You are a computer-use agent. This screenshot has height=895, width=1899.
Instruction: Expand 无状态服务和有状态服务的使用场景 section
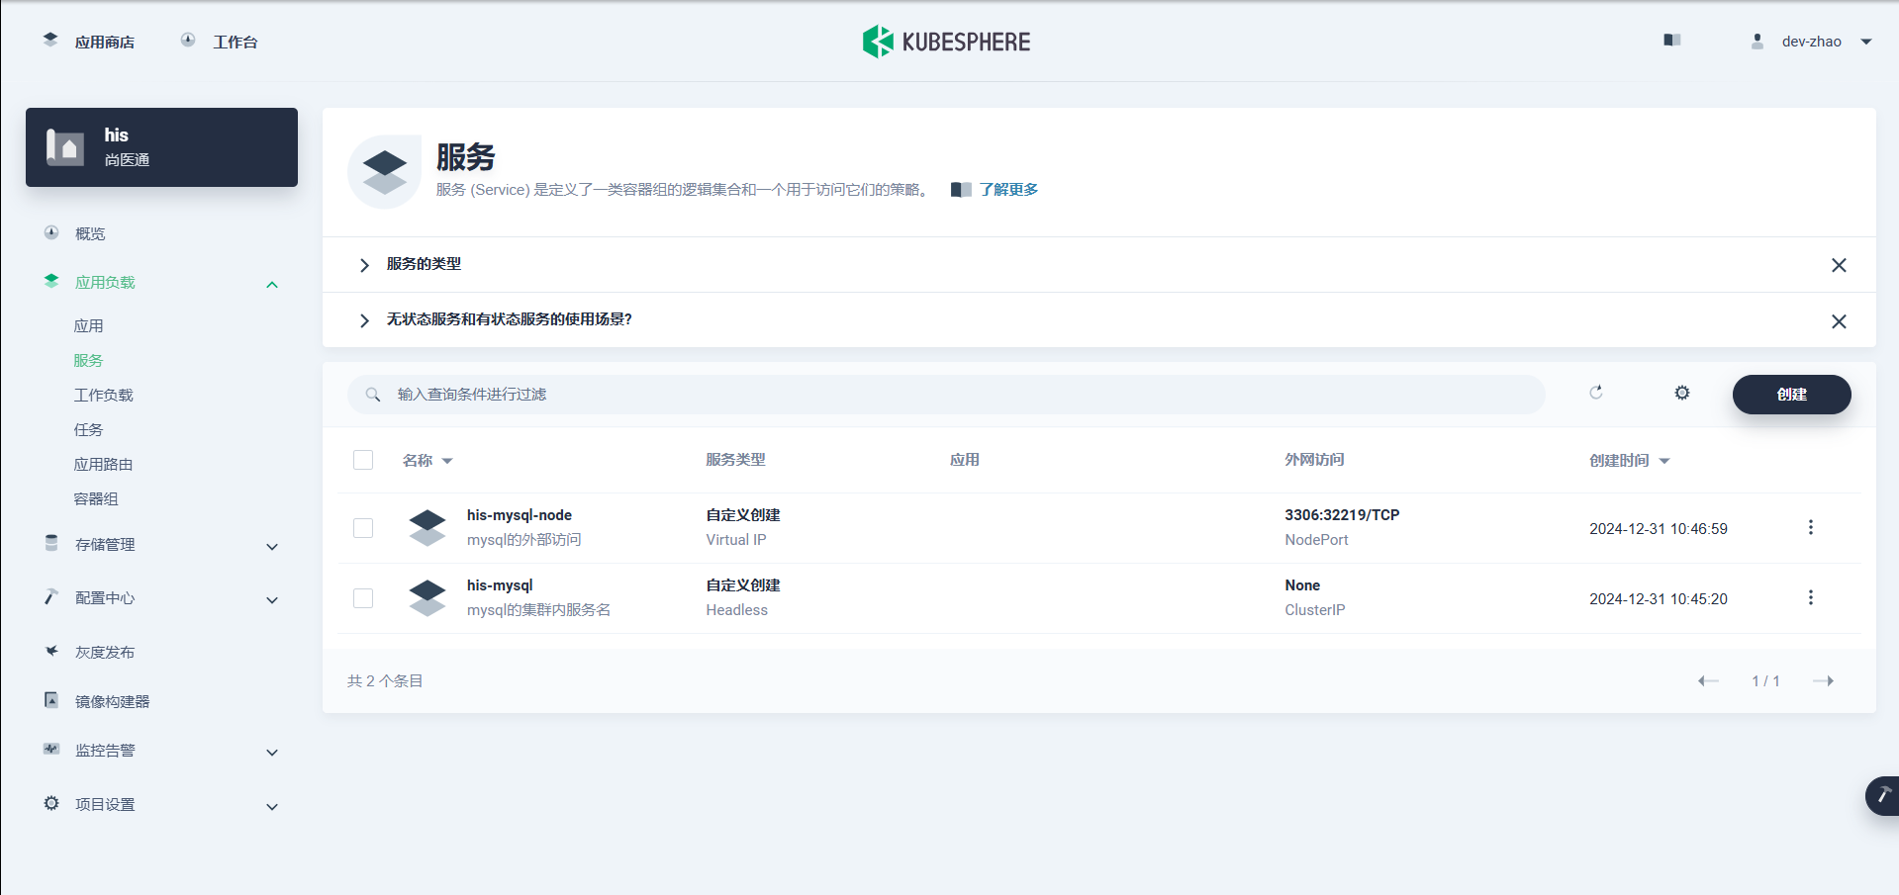coord(364,320)
